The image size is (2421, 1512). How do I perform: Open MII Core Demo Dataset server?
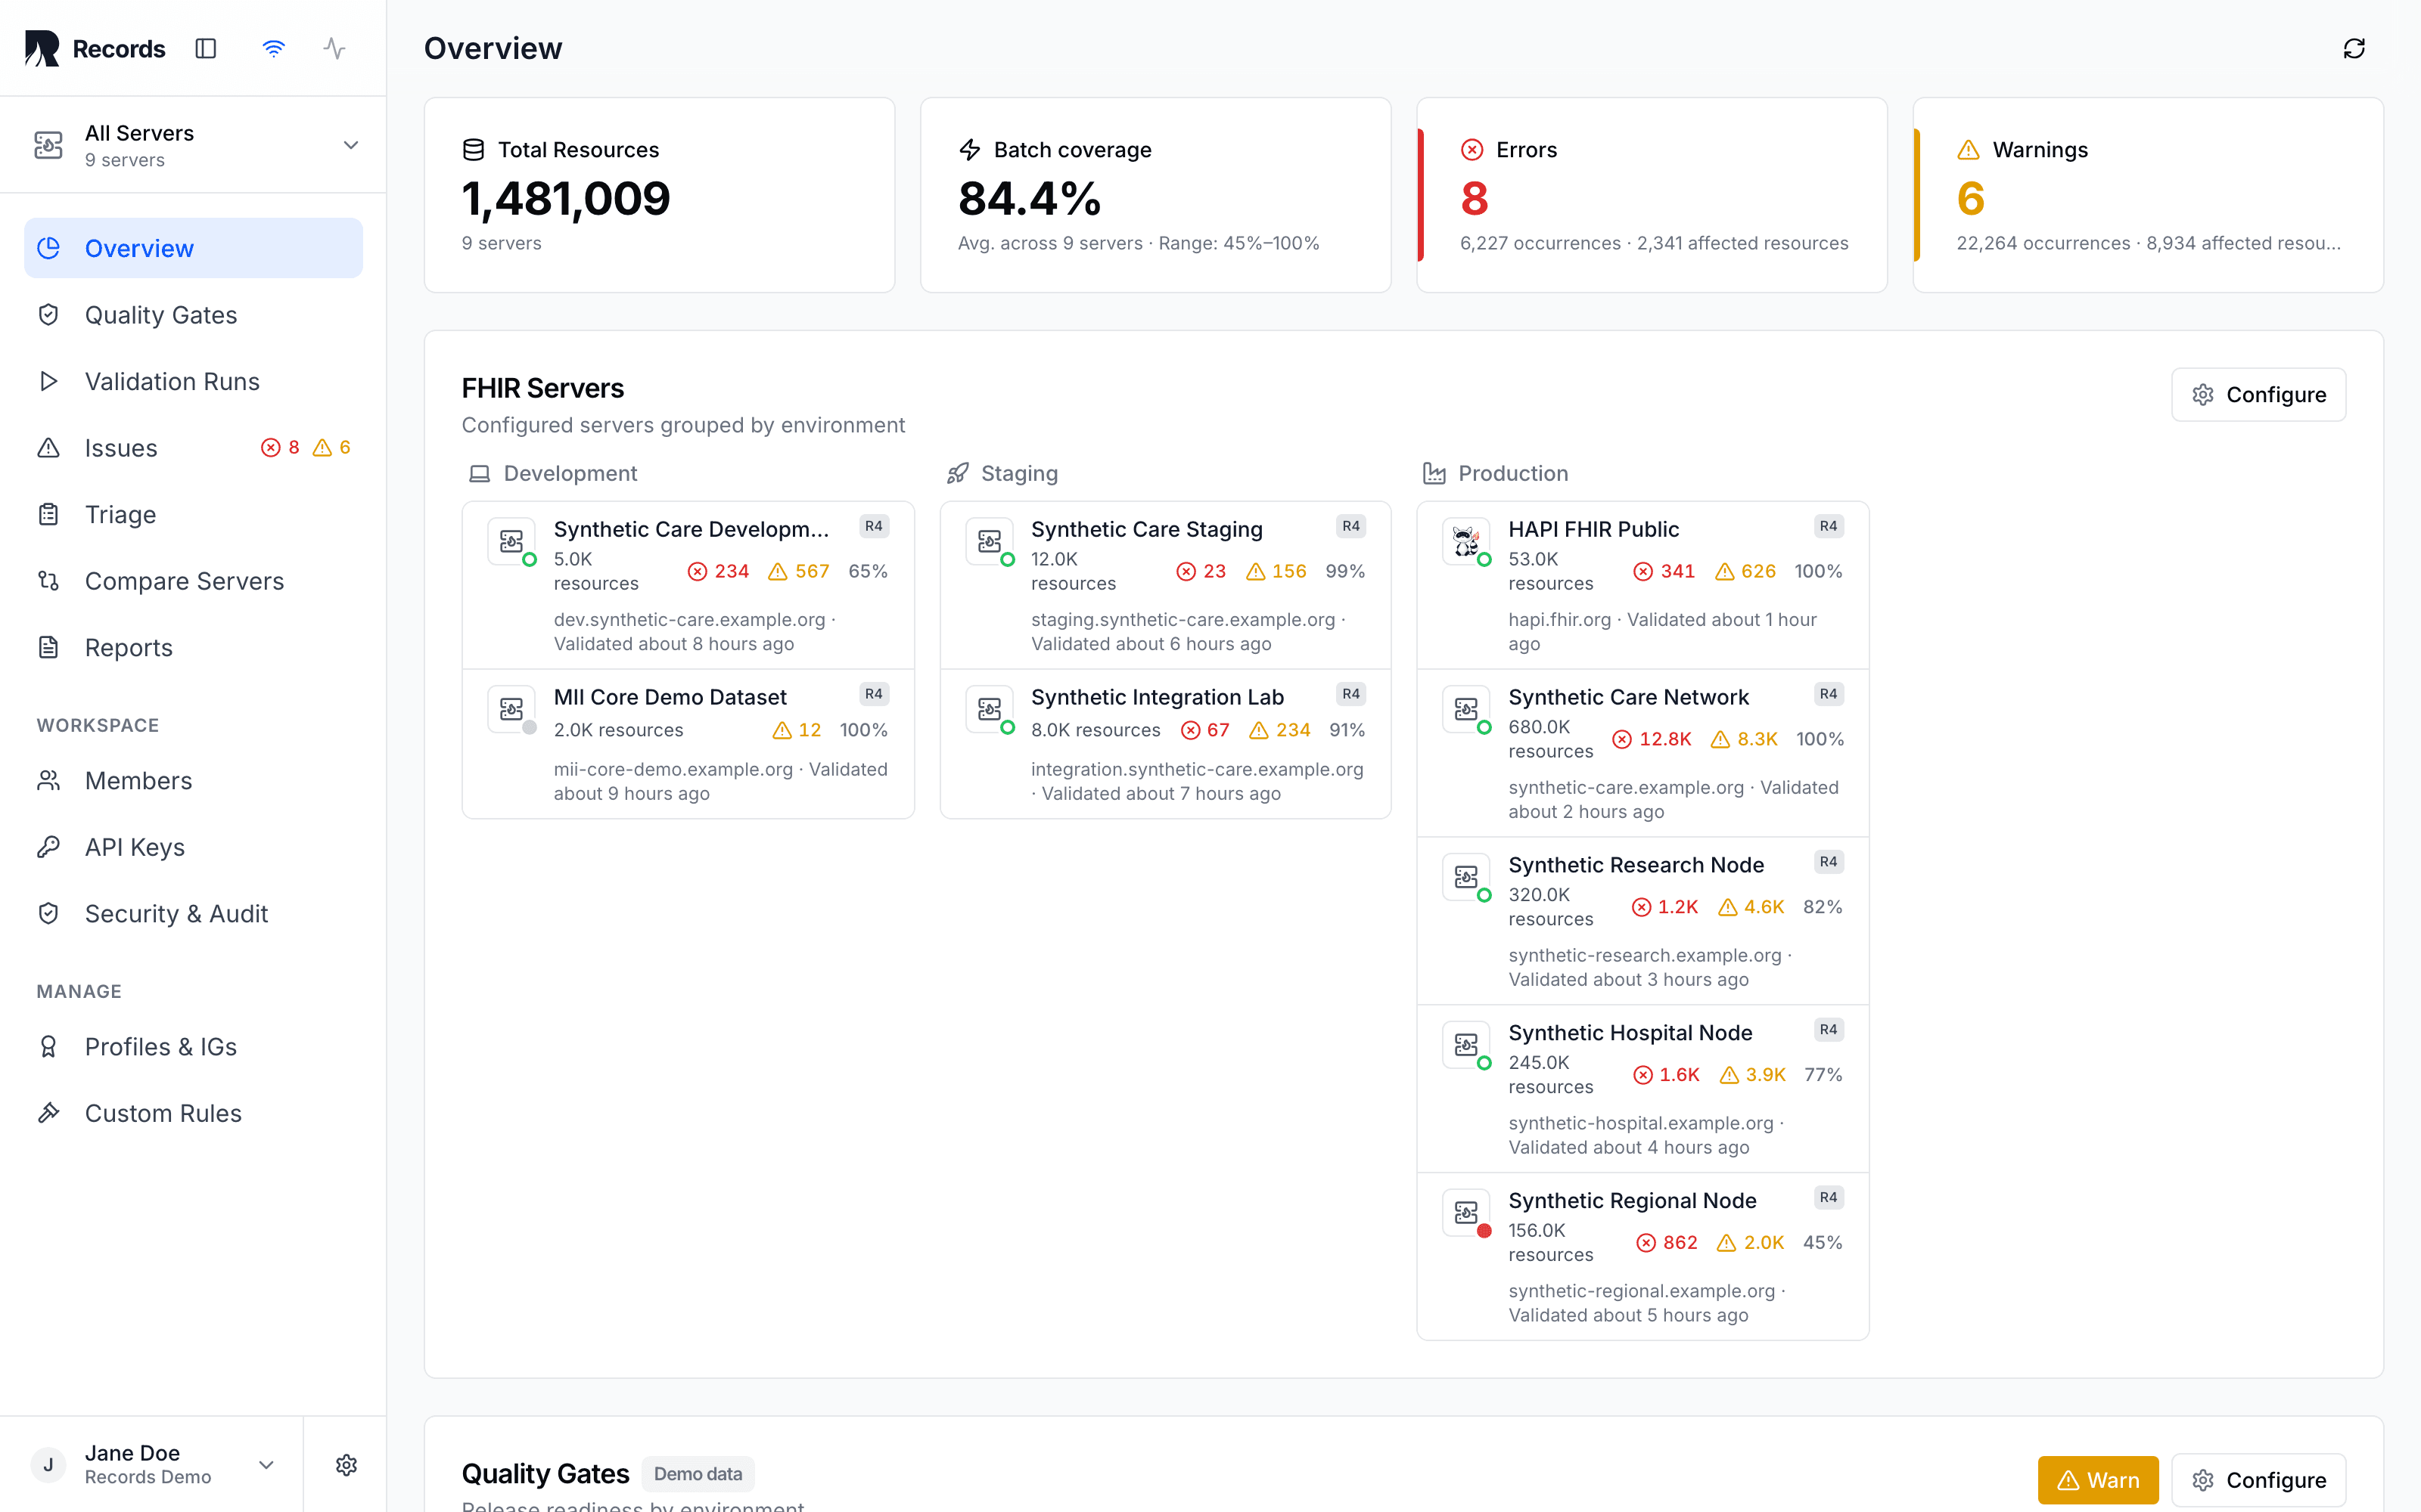pos(688,744)
